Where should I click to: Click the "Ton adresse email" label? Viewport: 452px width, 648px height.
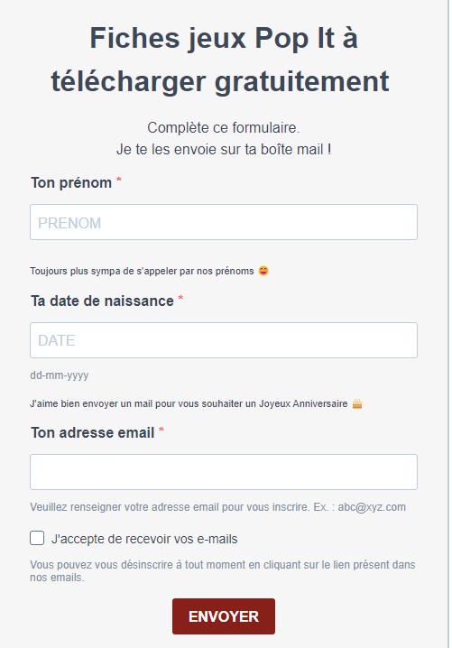coord(93,432)
